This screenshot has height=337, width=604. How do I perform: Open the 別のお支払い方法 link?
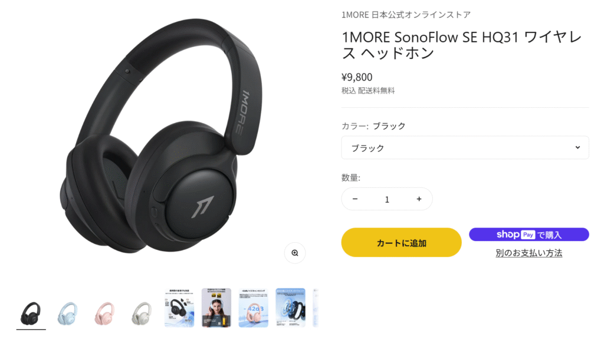pyautogui.click(x=529, y=253)
